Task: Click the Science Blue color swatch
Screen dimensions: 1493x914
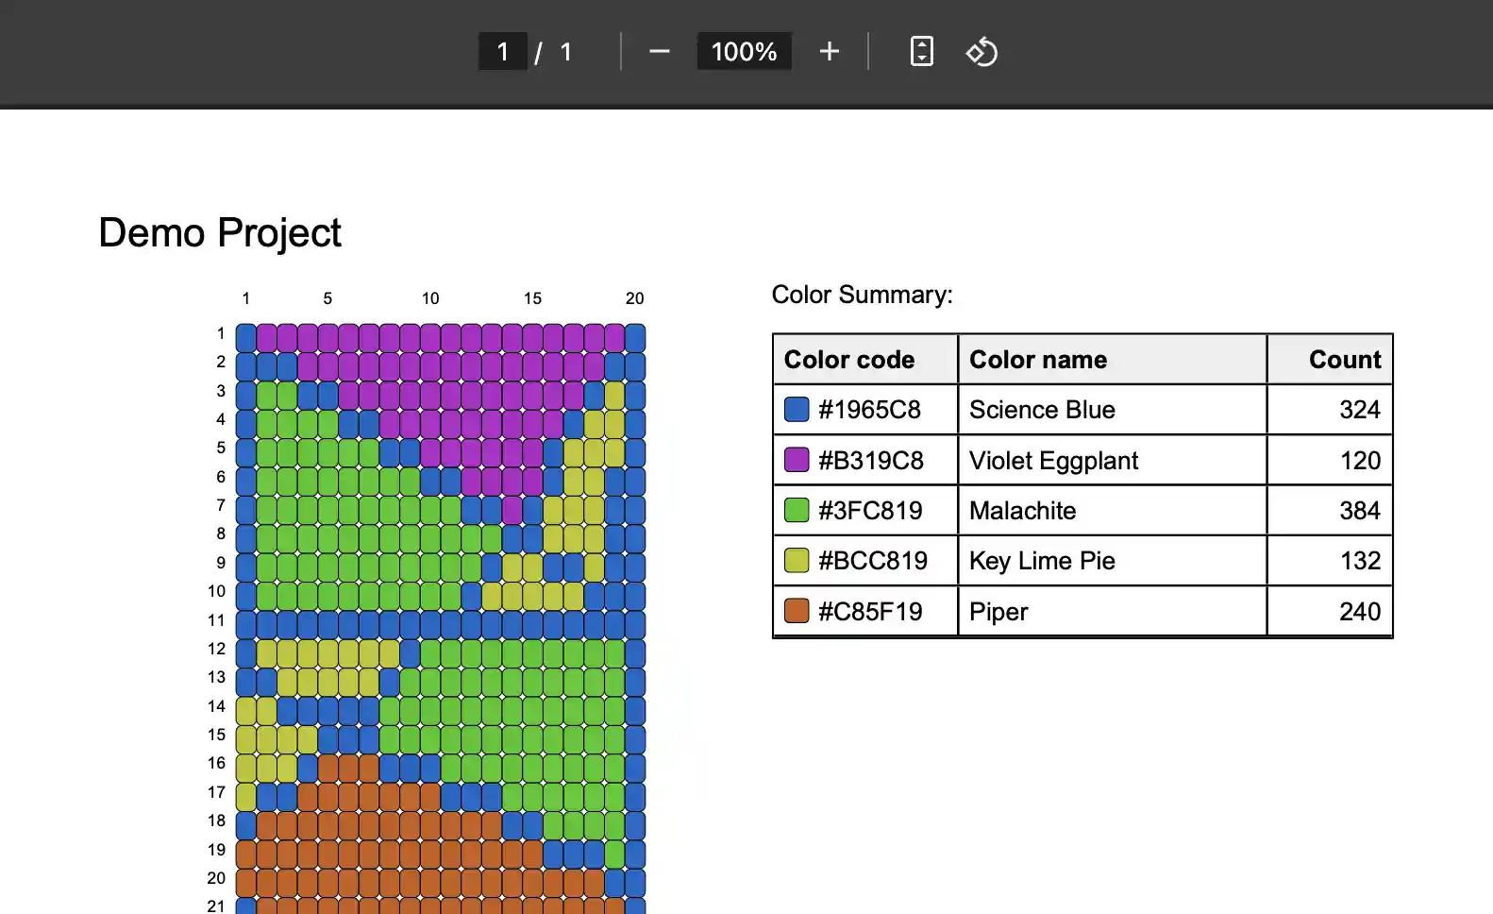Action: (x=797, y=409)
